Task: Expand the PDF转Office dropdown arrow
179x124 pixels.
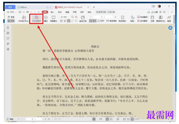Action: pyautogui.click(x=29, y=21)
